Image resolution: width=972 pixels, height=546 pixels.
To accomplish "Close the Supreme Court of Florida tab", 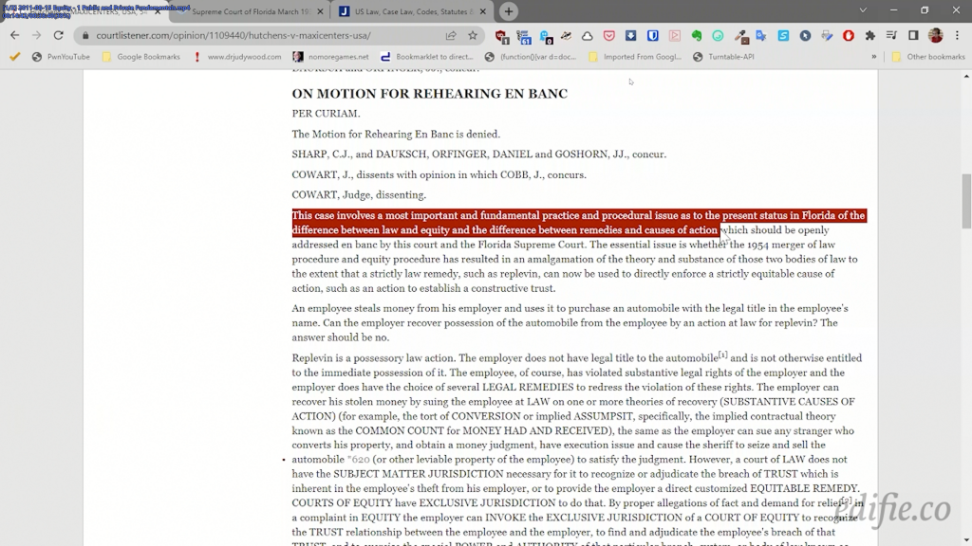I will 321,11.
